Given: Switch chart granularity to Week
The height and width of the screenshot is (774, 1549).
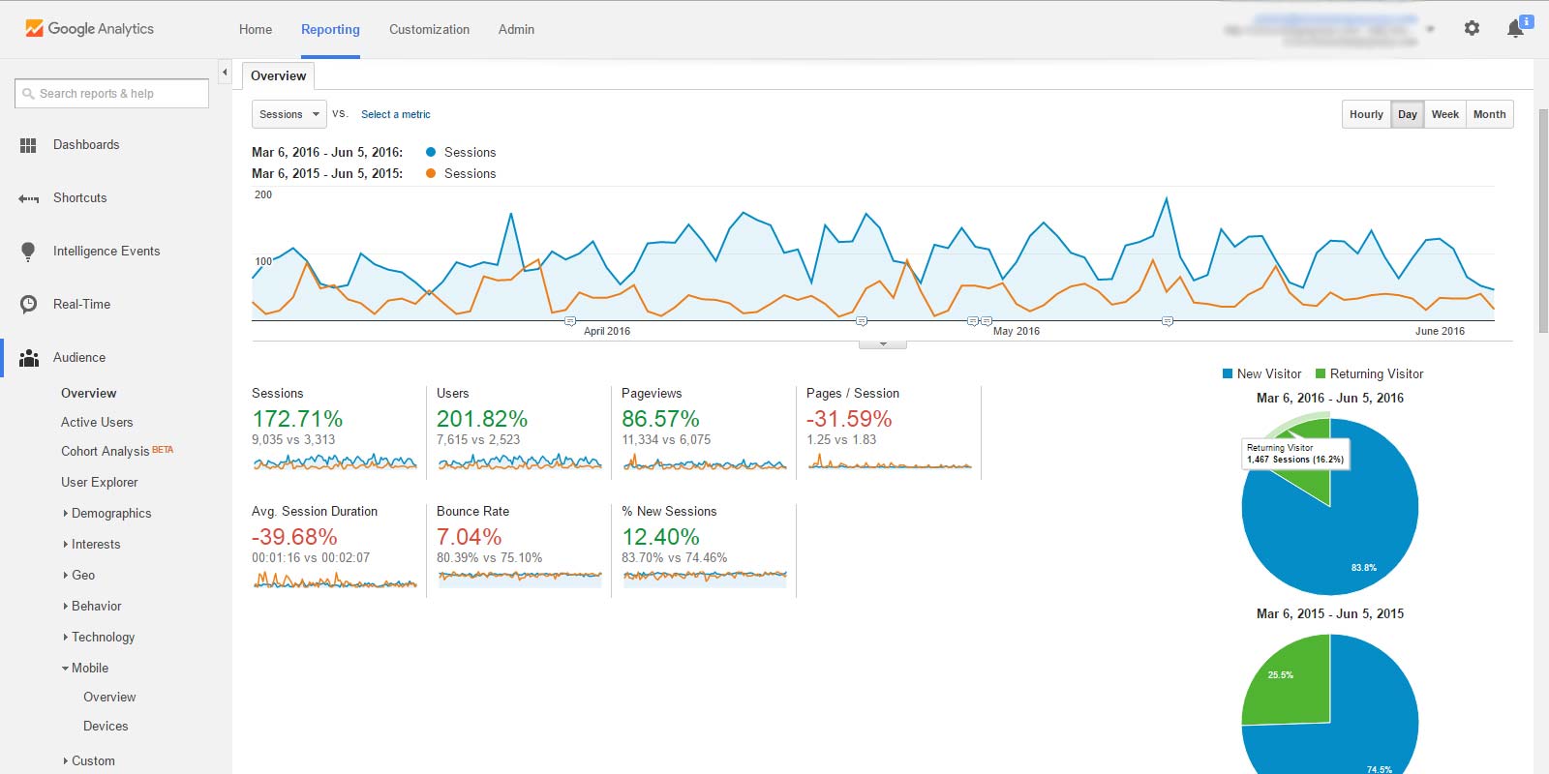Looking at the screenshot, I should [1444, 114].
